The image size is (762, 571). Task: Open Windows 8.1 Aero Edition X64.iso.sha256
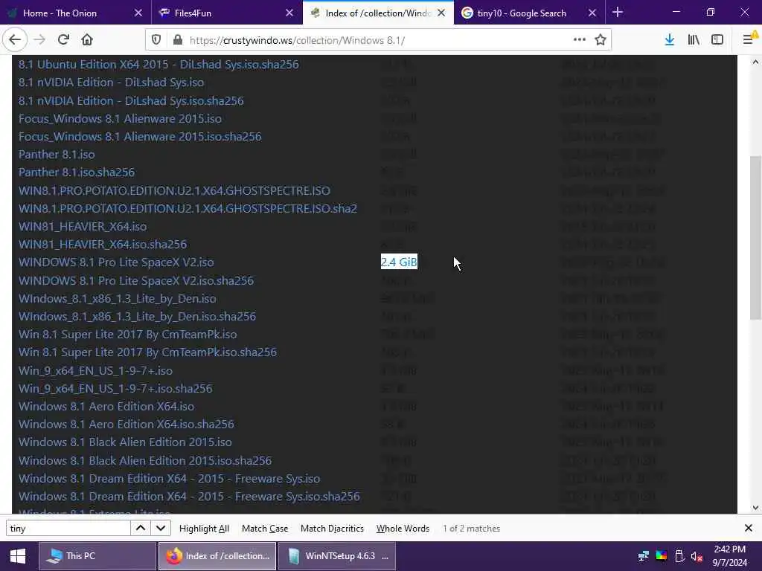click(127, 424)
